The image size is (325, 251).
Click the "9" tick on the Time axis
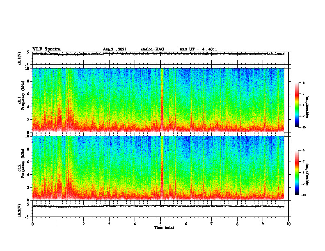click(x=263, y=224)
